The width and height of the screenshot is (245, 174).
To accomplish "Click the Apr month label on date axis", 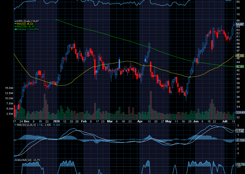I will [140, 121].
